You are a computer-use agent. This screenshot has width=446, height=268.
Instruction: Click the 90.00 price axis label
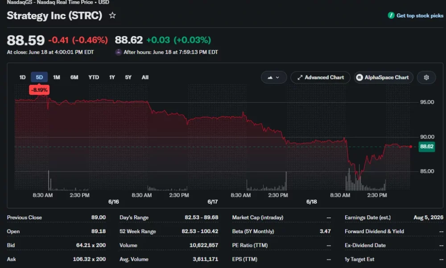click(427, 137)
